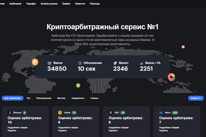Click the 34850 Вилок value
The height and width of the screenshot is (137, 206).
[57, 69]
